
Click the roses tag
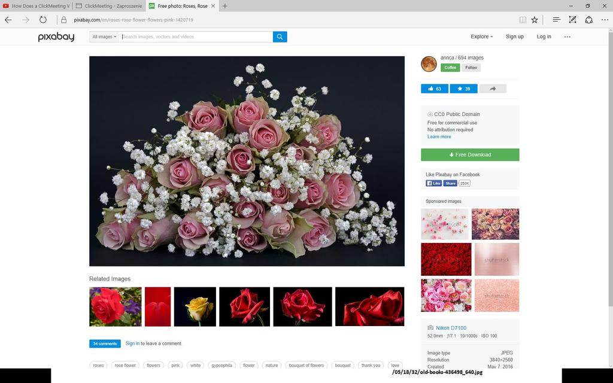tap(99, 365)
